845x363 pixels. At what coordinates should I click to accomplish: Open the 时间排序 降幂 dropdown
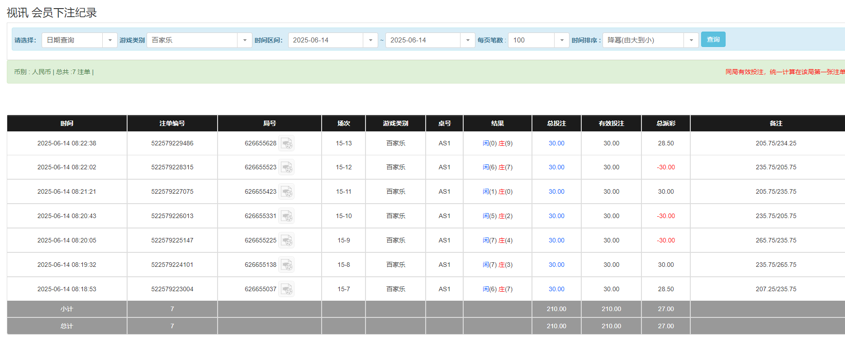691,40
